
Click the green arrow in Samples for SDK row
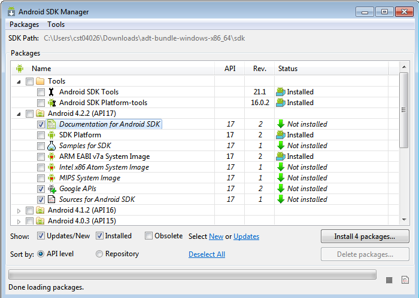coord(281,146)
